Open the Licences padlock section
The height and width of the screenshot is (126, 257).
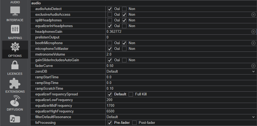[x=15, y=67]
